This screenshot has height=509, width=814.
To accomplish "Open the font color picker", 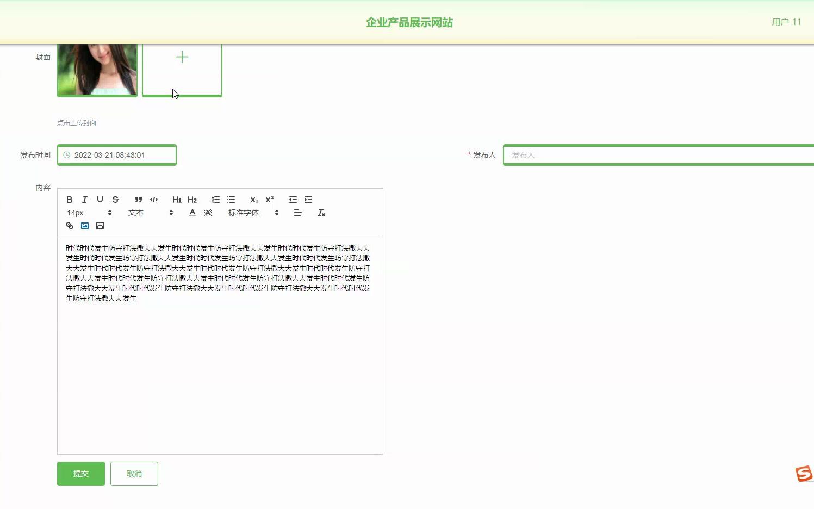I will point(192,213).
